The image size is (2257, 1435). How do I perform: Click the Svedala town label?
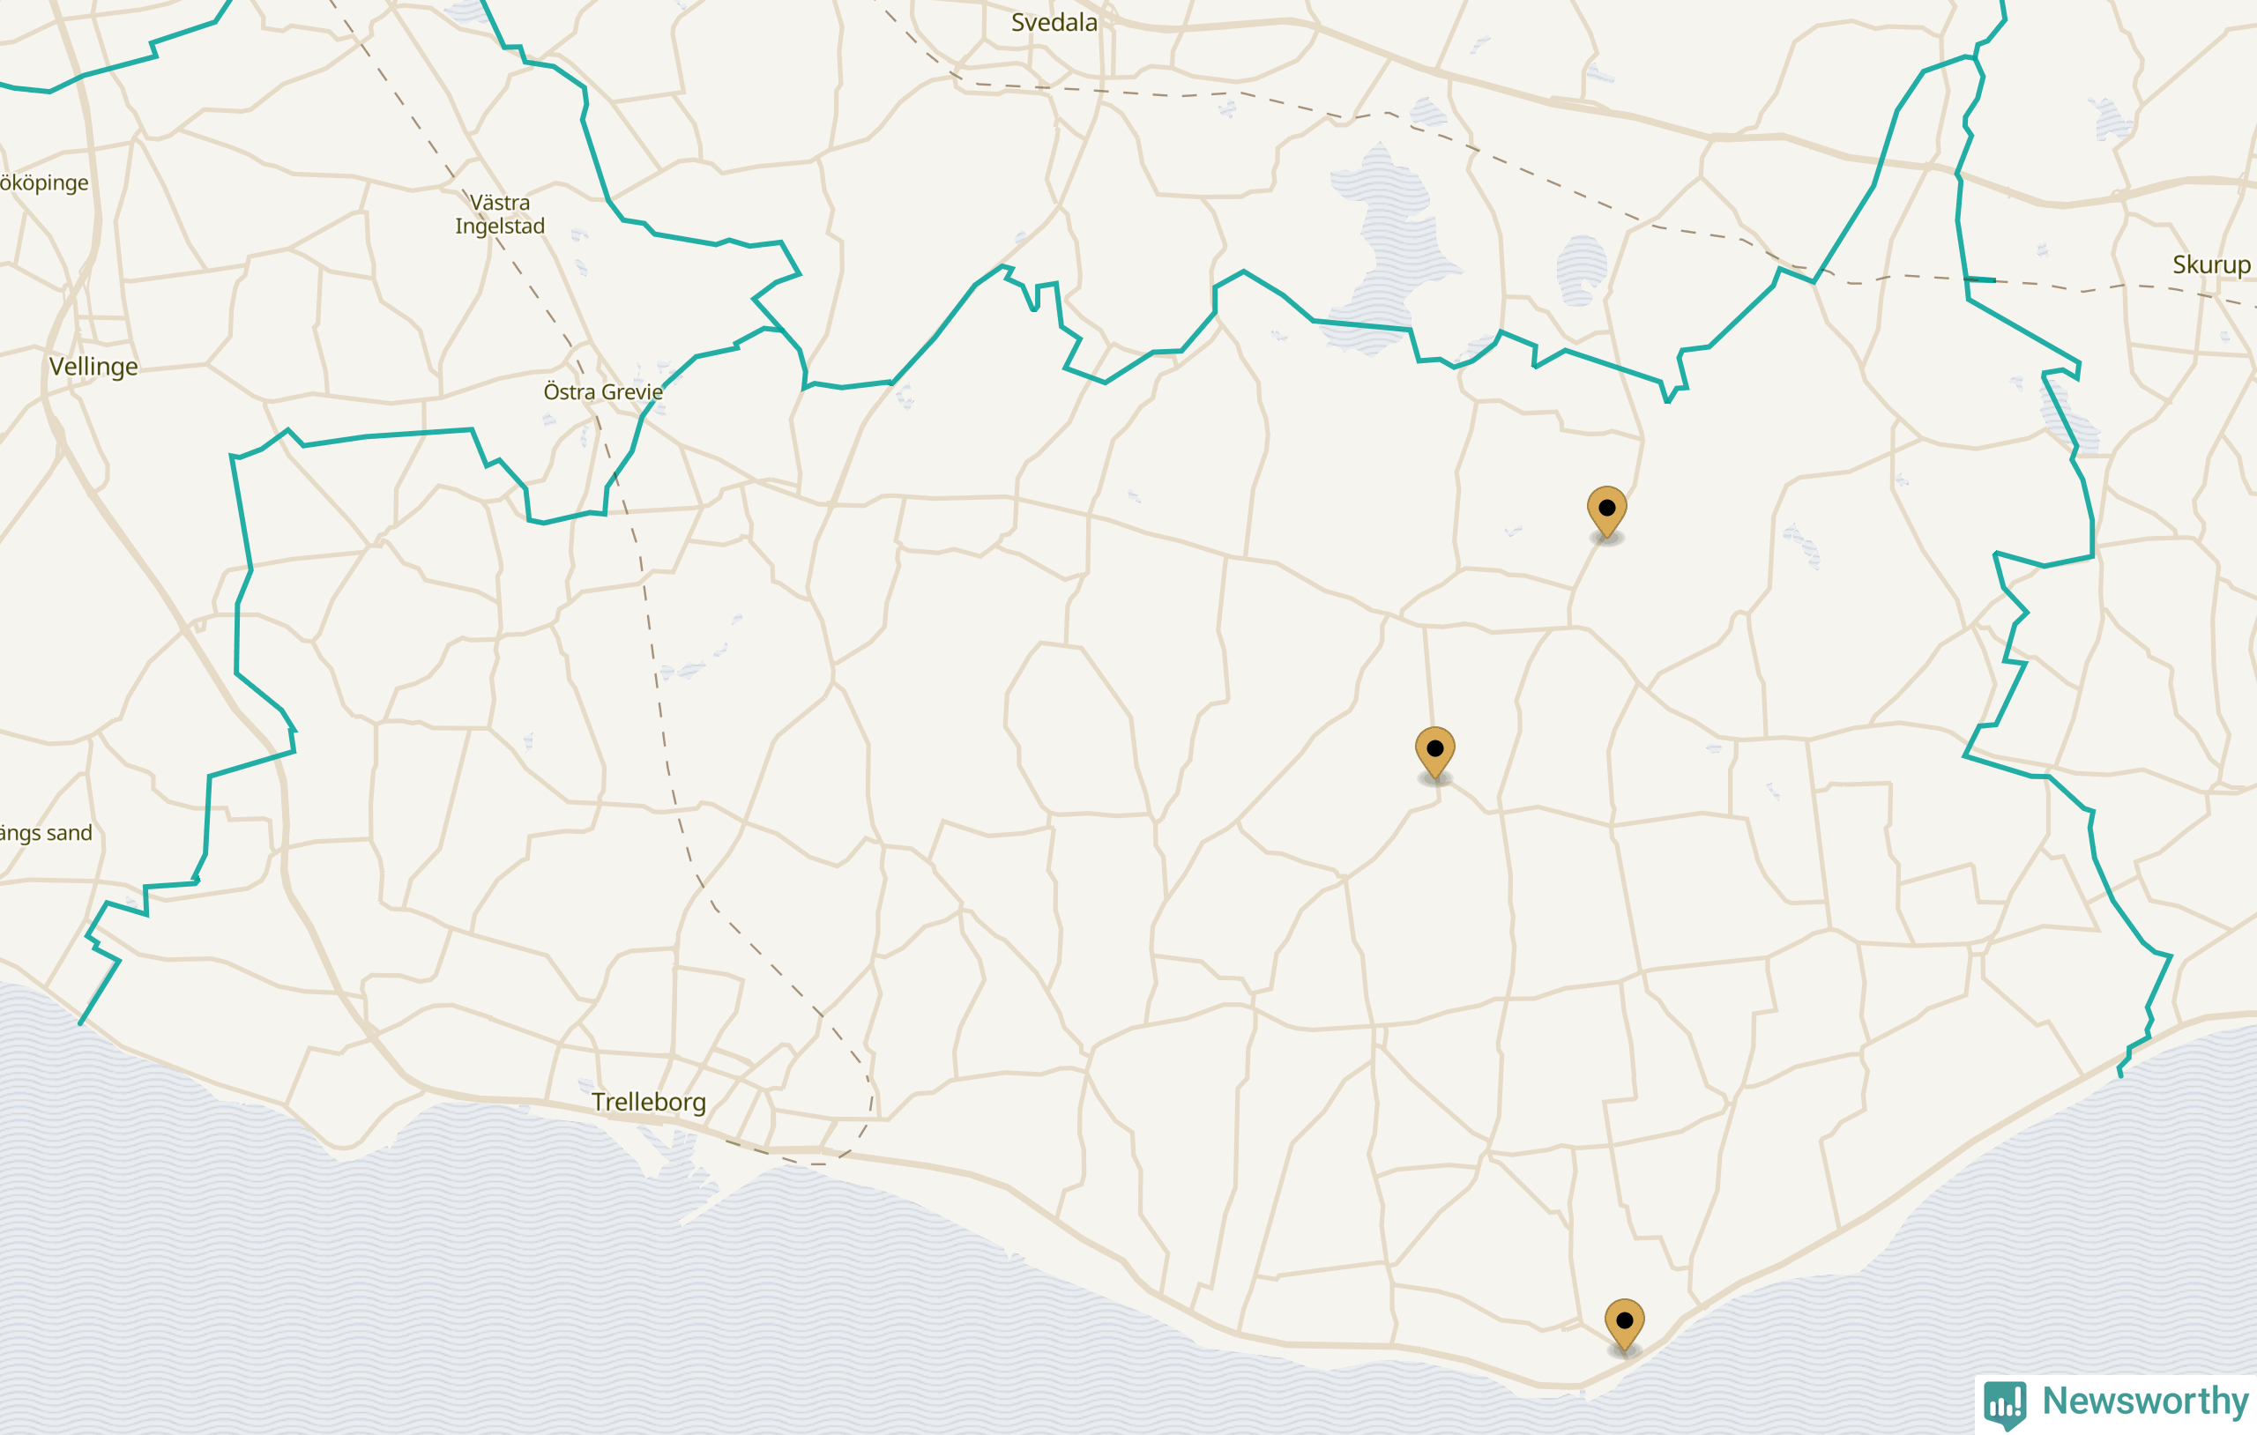1054,23
